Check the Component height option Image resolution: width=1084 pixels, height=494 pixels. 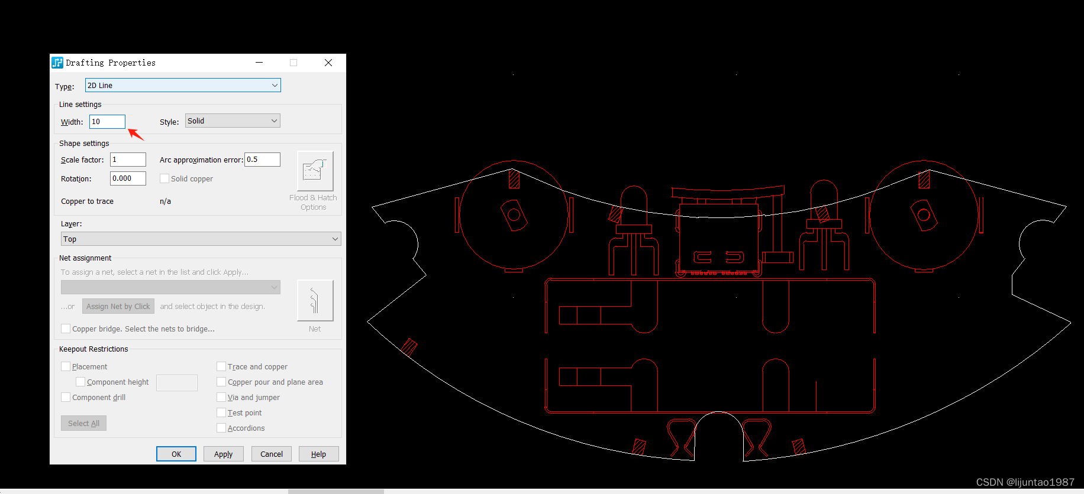click(x=80, y=382)
